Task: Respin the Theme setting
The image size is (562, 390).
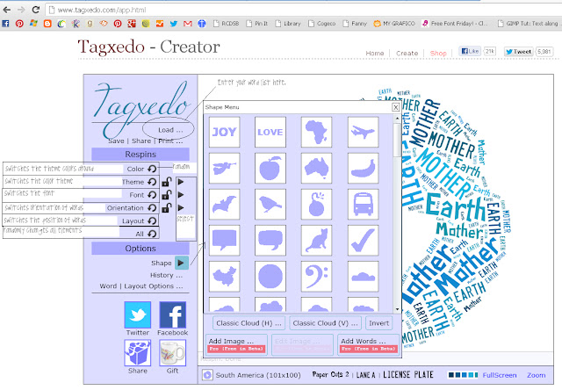Action: tap(152, 182)
